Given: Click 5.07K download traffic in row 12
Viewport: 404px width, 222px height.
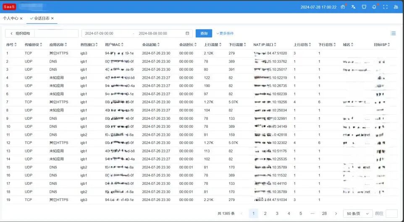Looking at the screenshot, I should click(x=233, y=143).
